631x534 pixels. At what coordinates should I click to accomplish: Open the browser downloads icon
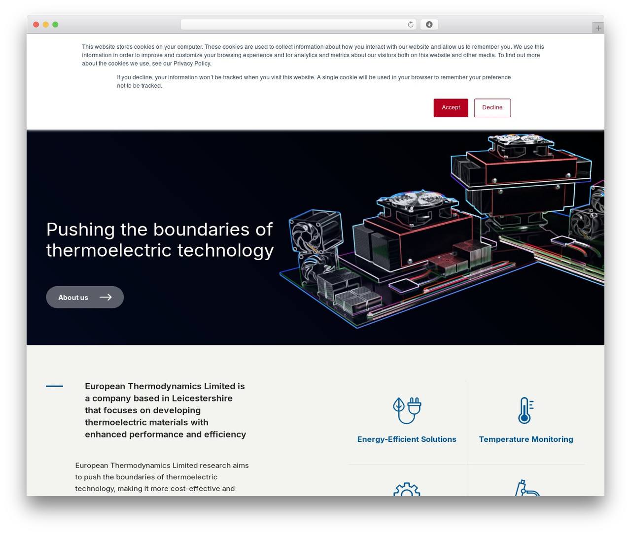pos(429,25)
